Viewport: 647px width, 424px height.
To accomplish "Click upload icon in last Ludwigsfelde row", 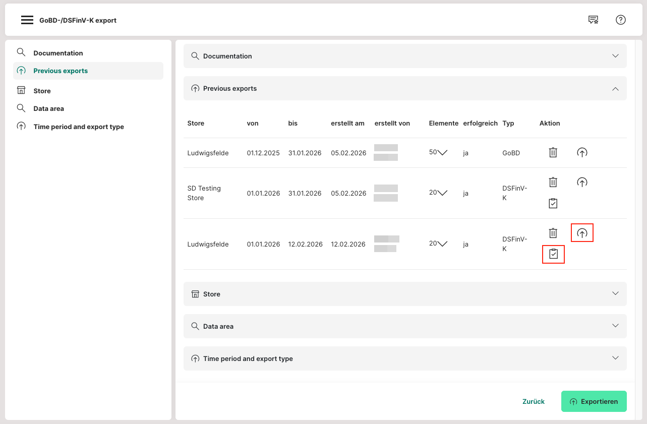I will [582, 233].
